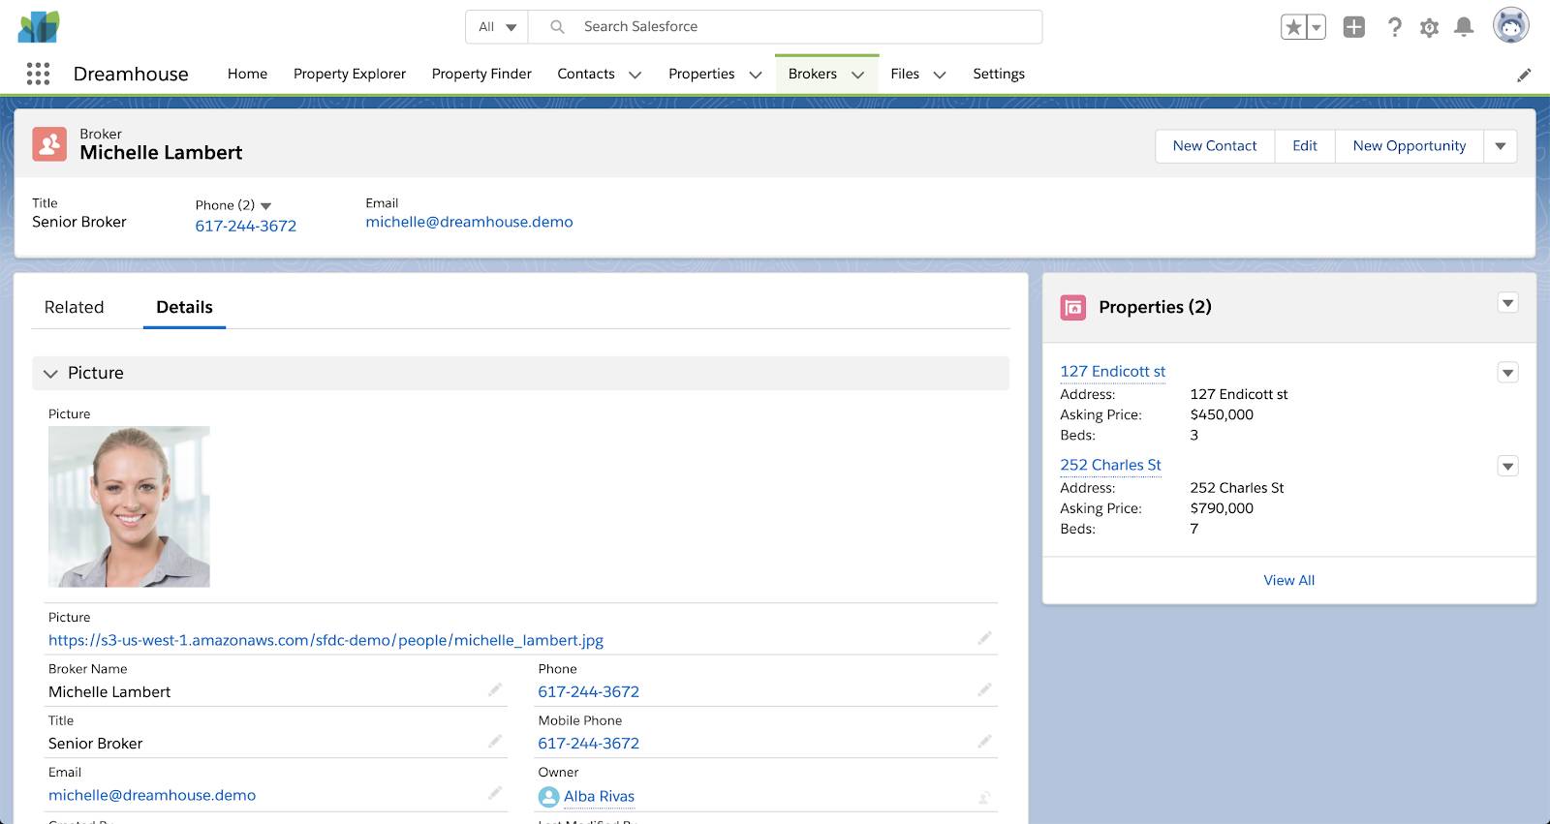Open Setup gear icon

pos(1429,27)
